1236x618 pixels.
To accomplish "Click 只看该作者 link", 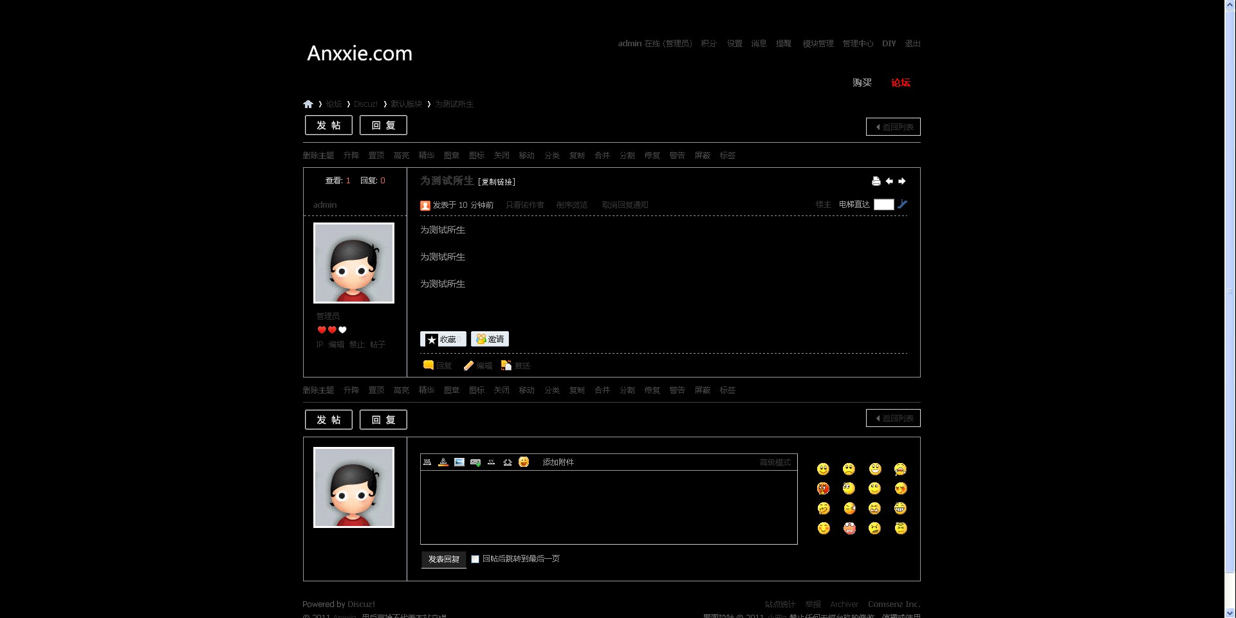I will [x=525, y=205].
